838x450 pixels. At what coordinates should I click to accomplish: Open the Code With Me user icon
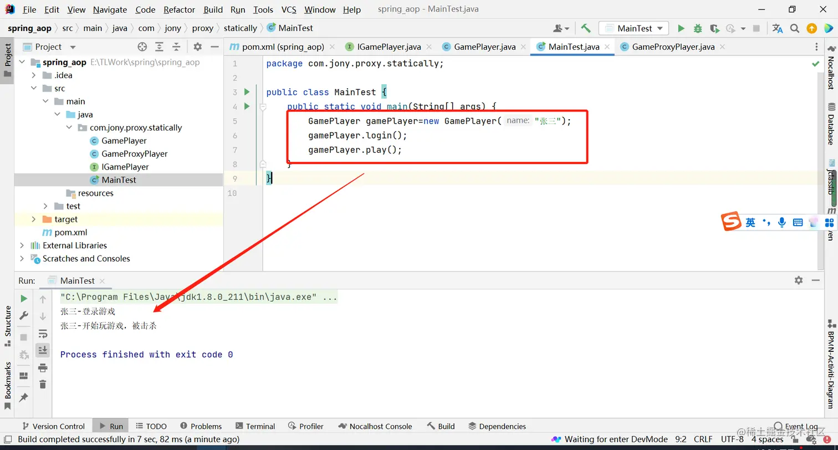(x=561, y=28)
